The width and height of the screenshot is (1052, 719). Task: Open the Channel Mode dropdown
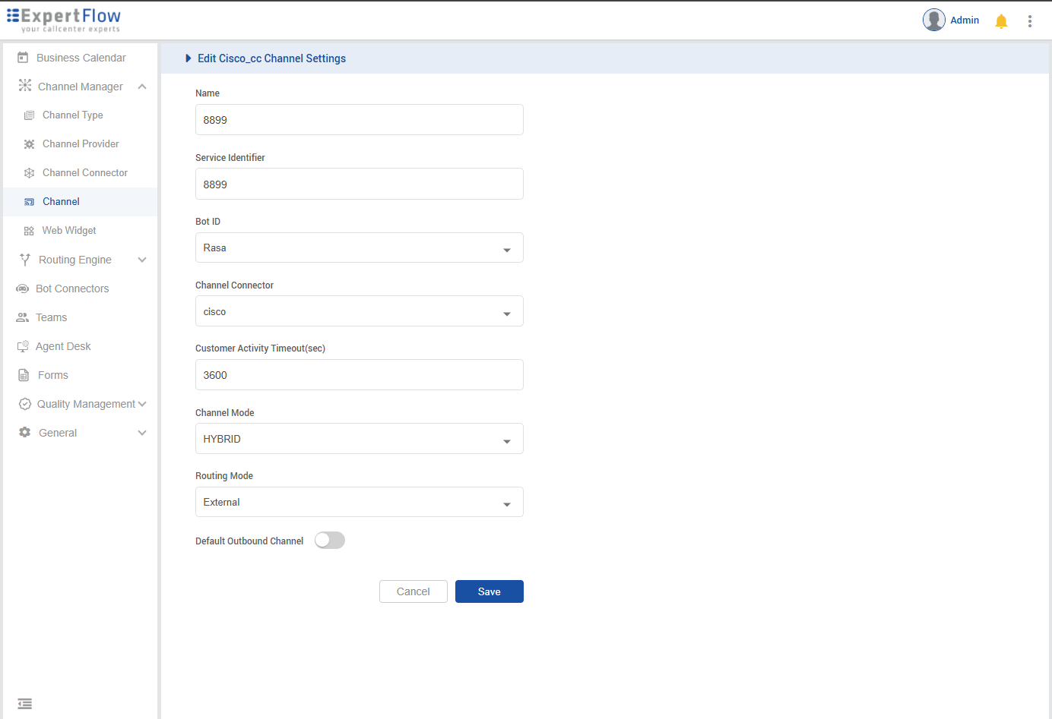point(359,439)
